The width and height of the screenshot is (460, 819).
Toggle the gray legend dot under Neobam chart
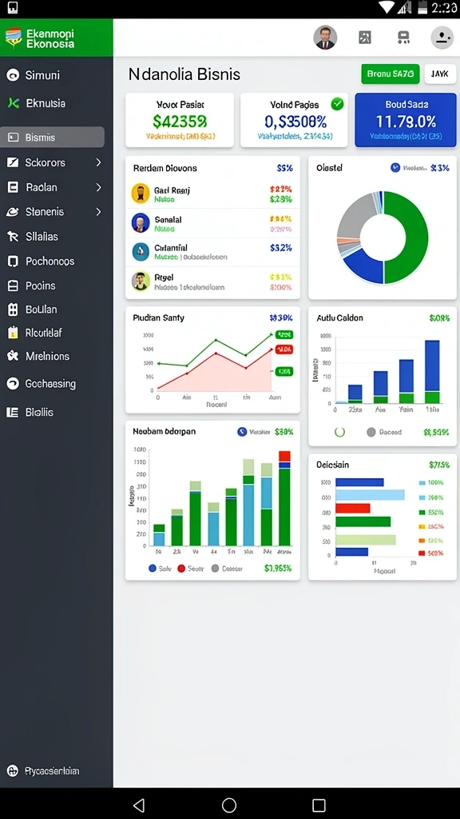coord(215,569)
